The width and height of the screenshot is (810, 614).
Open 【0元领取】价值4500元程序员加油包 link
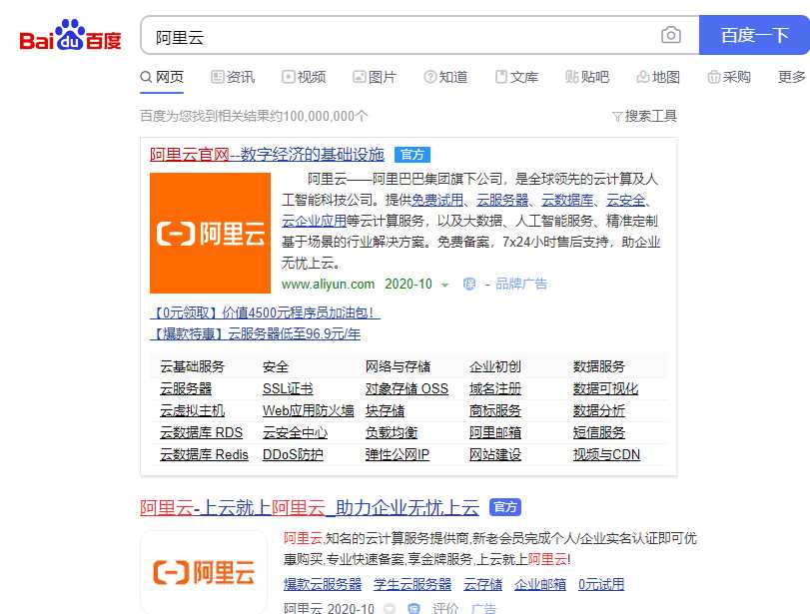pyautogui.click(x=265, y=312)
